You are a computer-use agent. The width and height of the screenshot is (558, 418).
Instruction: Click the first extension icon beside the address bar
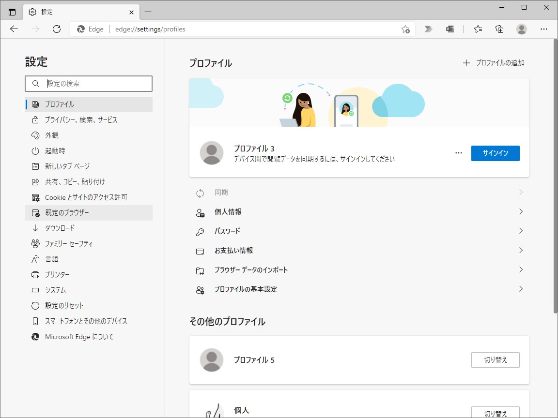tap(428, 29)
